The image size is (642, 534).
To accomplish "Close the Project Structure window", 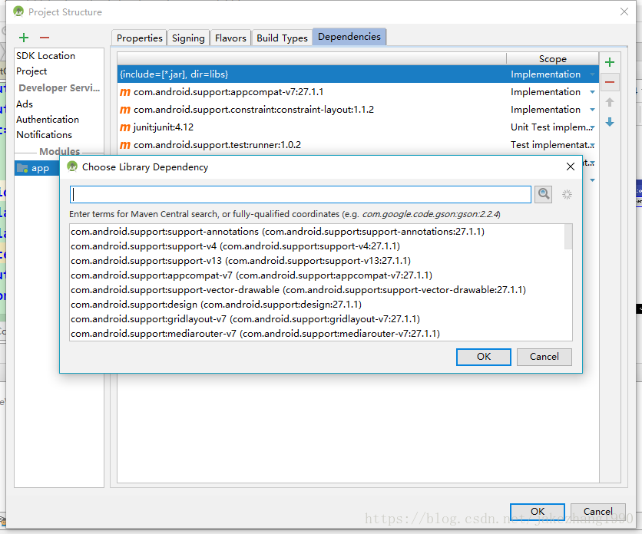I will pyautogui.click(x=624, y=12).
